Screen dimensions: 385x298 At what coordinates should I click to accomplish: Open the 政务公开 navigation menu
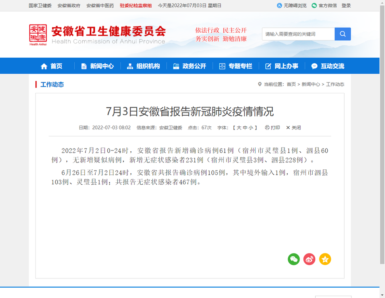pos(190,66)
